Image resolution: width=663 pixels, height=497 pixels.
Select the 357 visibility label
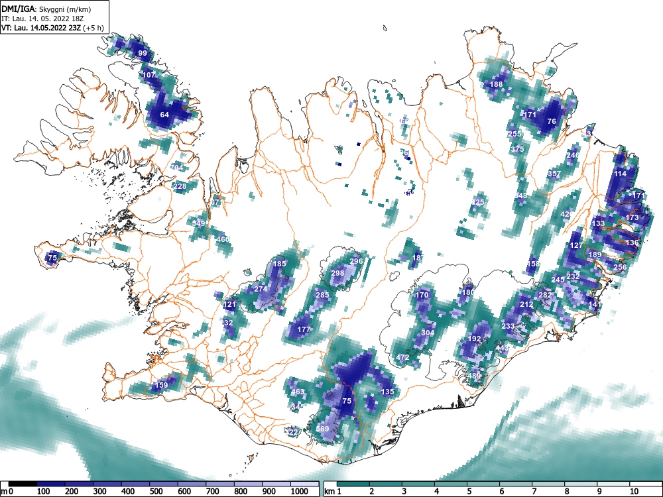pyautogui.click(x=554, y=174)
